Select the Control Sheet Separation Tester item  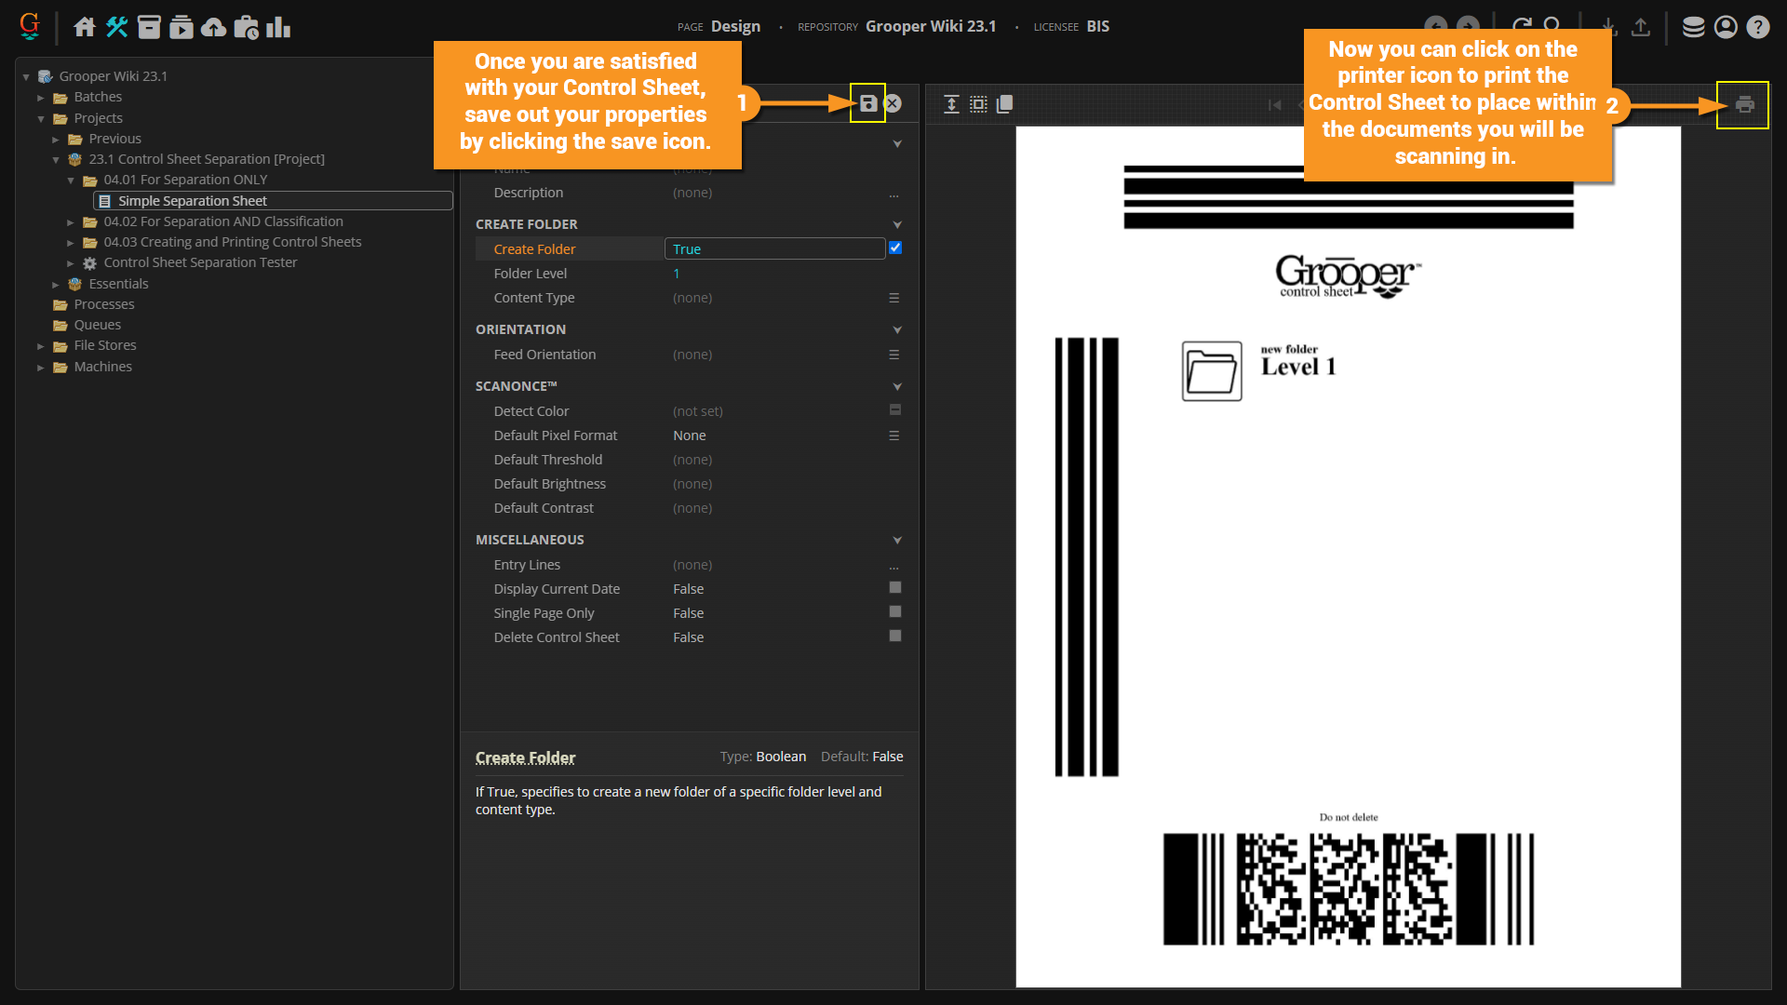pyautogui.click(x=200, y=262)
